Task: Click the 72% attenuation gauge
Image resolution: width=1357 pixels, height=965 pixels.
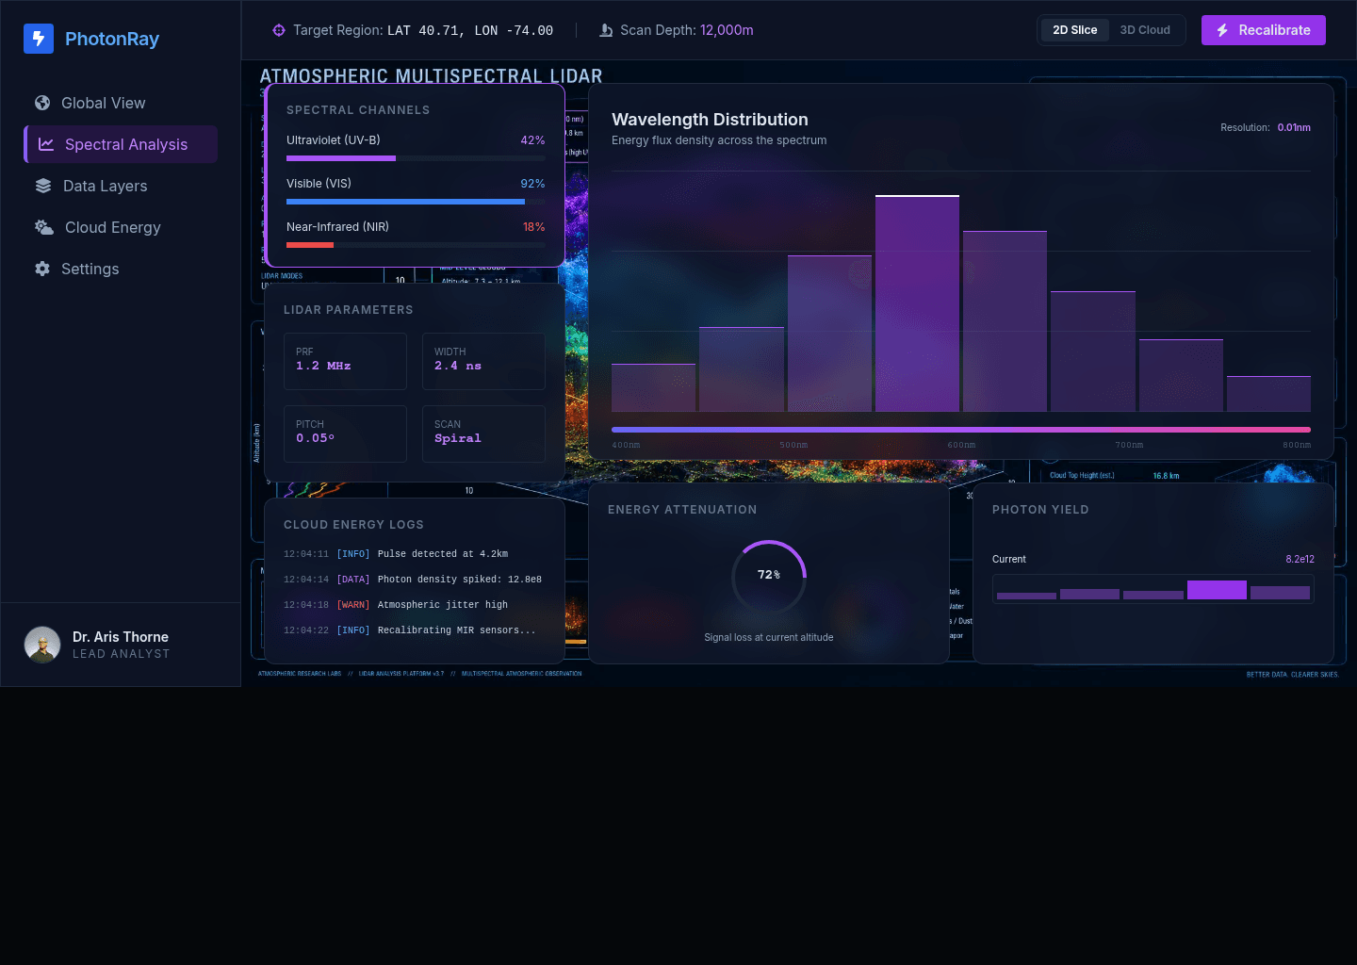Action: pos(769,577)
